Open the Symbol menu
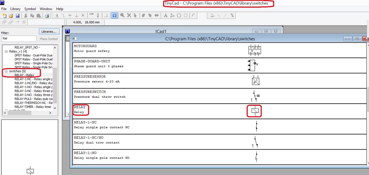369x175 pixels. coord(30,9)
